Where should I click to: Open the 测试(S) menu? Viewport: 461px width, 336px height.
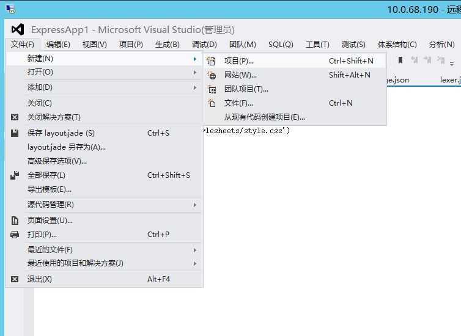point(353,45)
